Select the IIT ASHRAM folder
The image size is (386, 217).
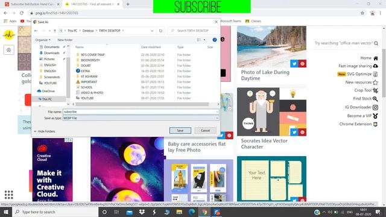89,77
